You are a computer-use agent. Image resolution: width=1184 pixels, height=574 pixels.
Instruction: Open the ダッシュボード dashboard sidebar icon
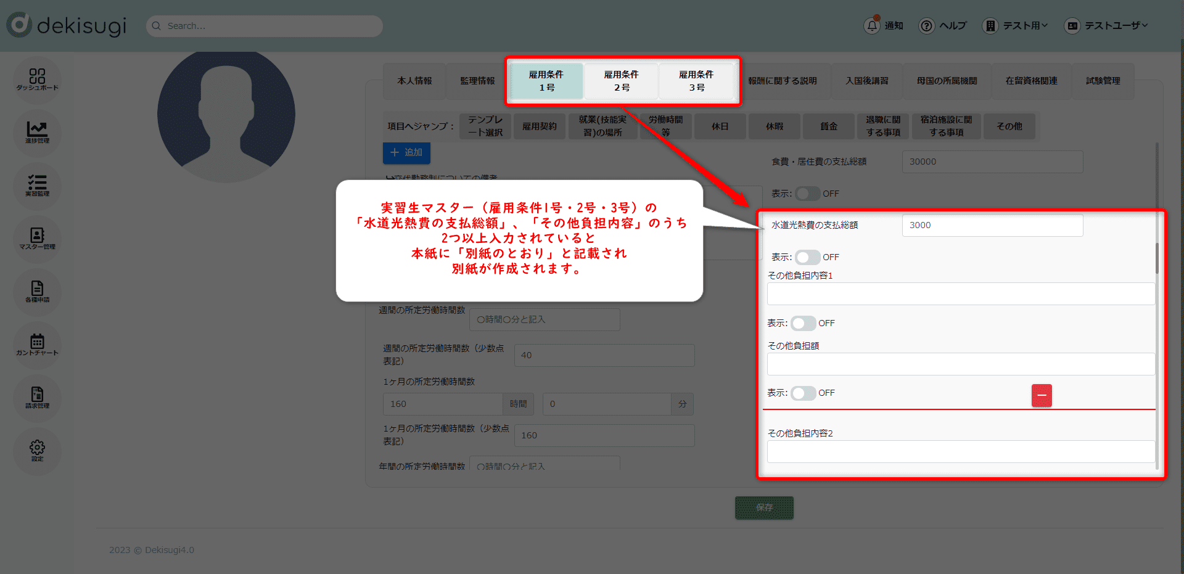pos(37,79)
